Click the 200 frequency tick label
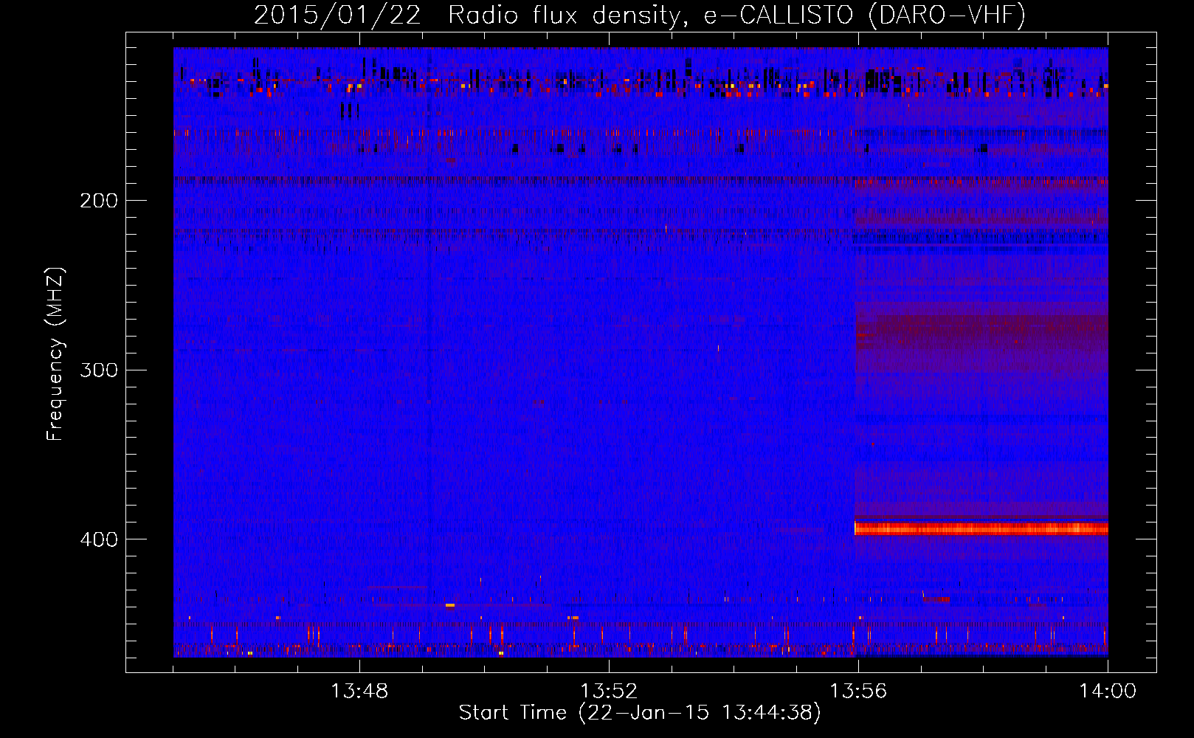The image size is (1194, 738). [x=99, y=200]
